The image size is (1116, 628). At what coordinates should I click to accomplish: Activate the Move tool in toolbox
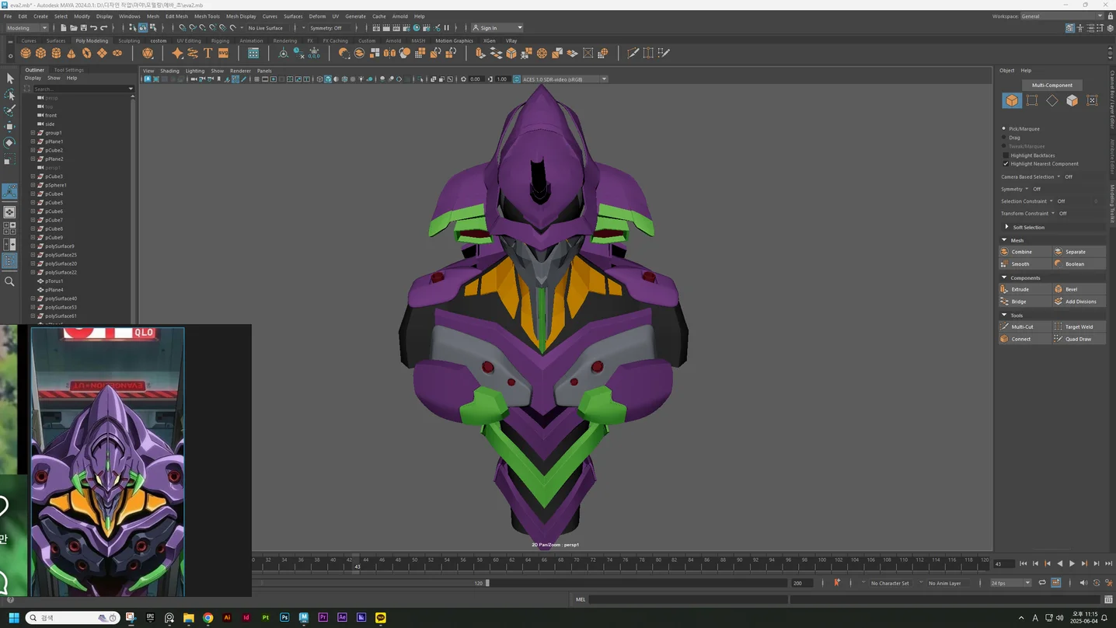point(9,127)
